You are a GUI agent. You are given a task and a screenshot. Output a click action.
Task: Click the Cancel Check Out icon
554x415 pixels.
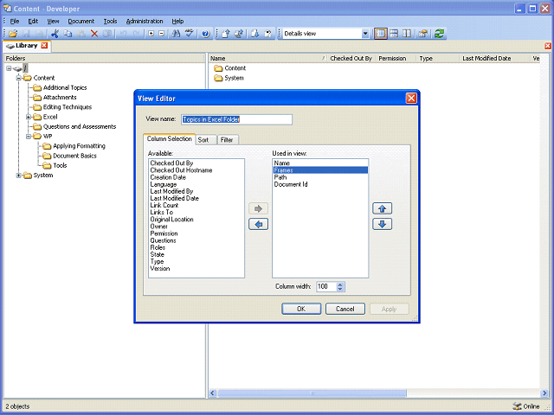tap(268, 34)
